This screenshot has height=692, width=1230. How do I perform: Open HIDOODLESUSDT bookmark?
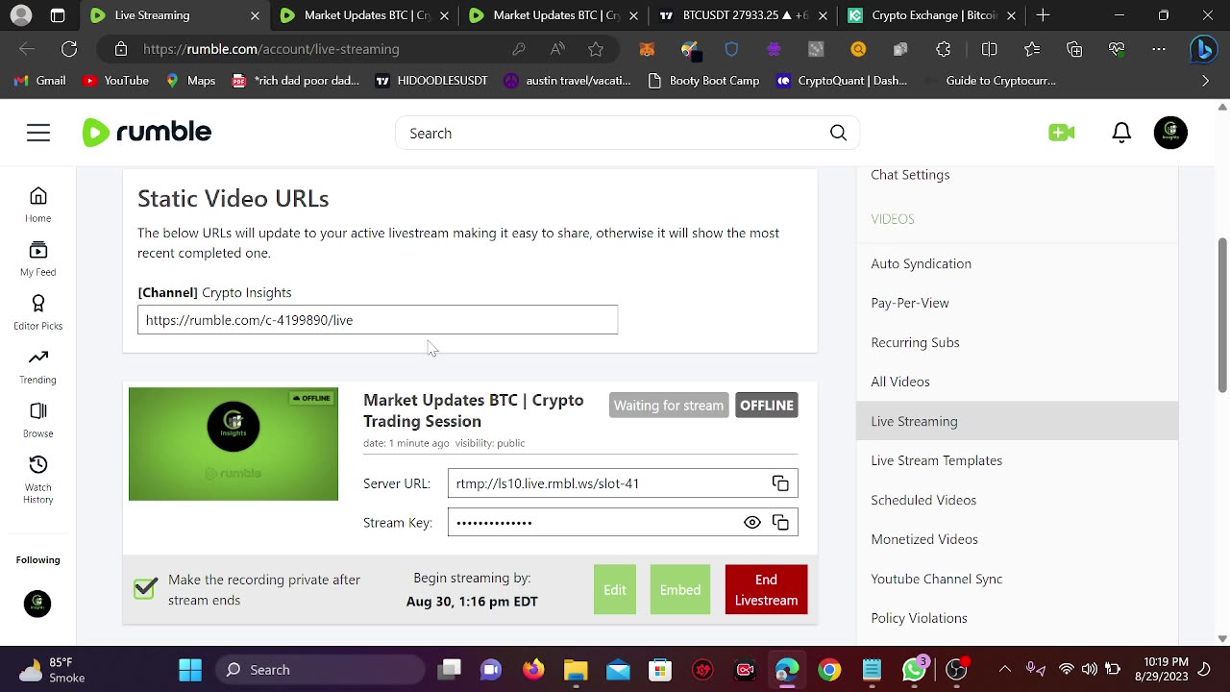431,81
